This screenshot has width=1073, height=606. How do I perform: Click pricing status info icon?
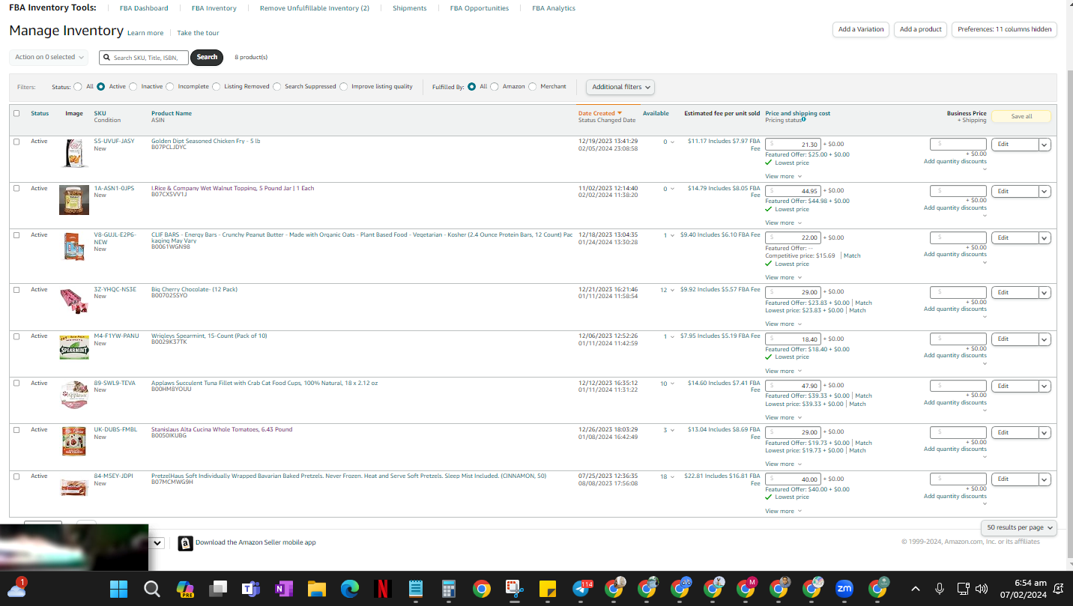pos(804,119)
